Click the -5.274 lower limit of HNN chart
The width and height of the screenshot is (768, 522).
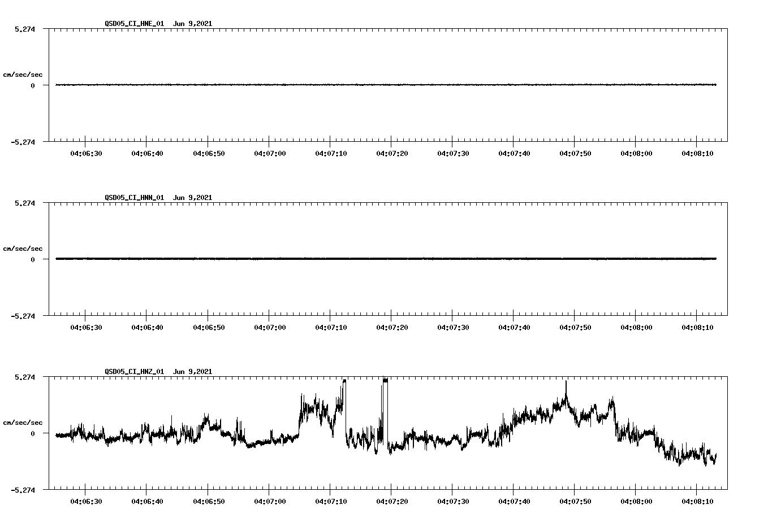[x=23, y=316]
